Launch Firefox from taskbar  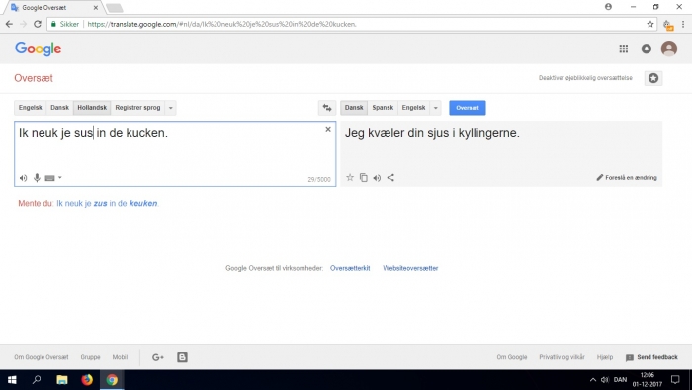[x=87, y=380]
